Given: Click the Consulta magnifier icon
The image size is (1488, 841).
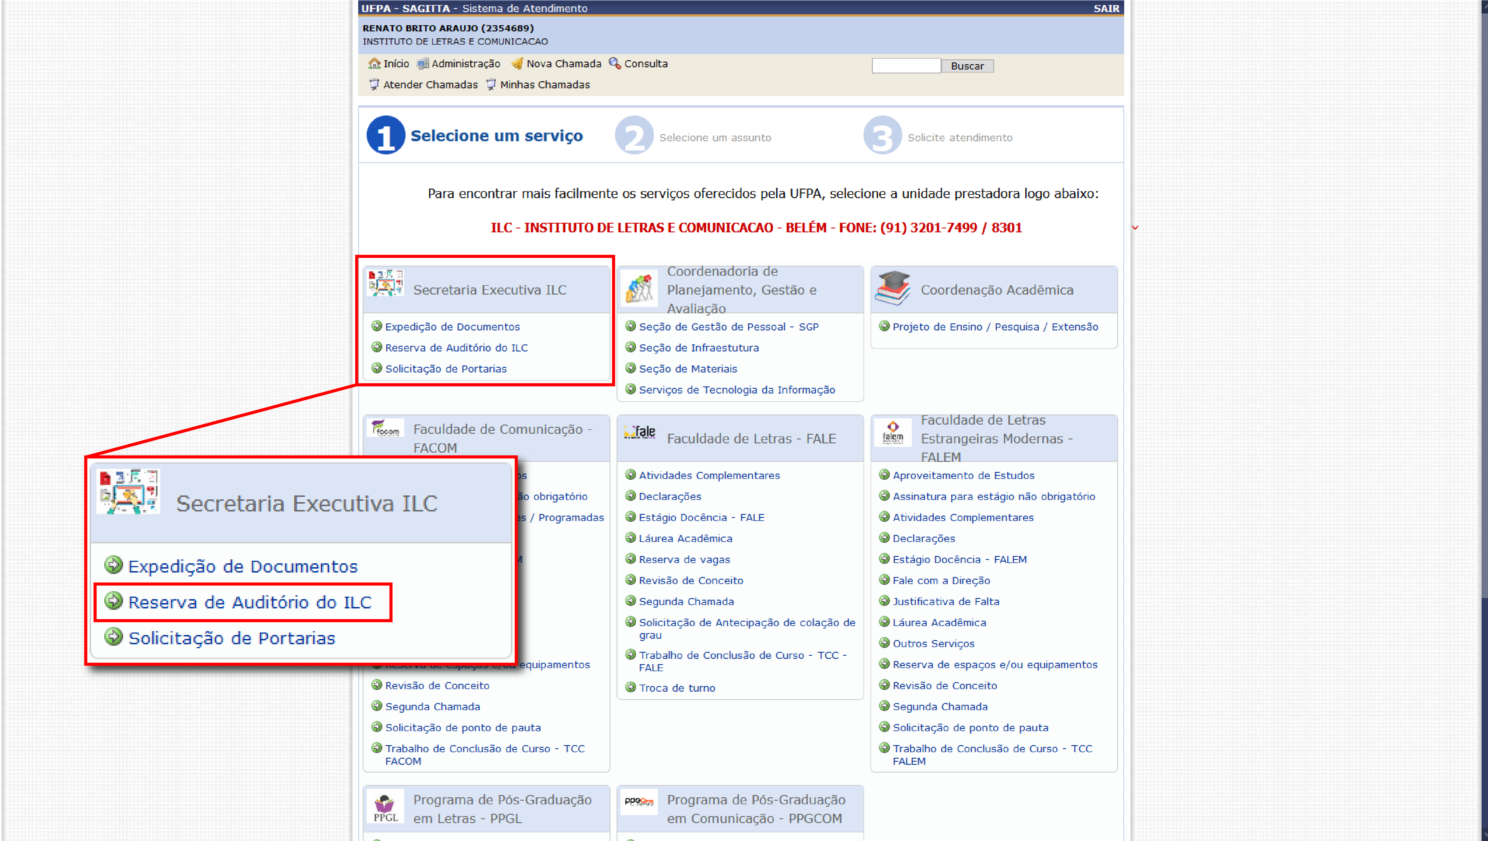Looking at the screenshot, I should point(615,63).
